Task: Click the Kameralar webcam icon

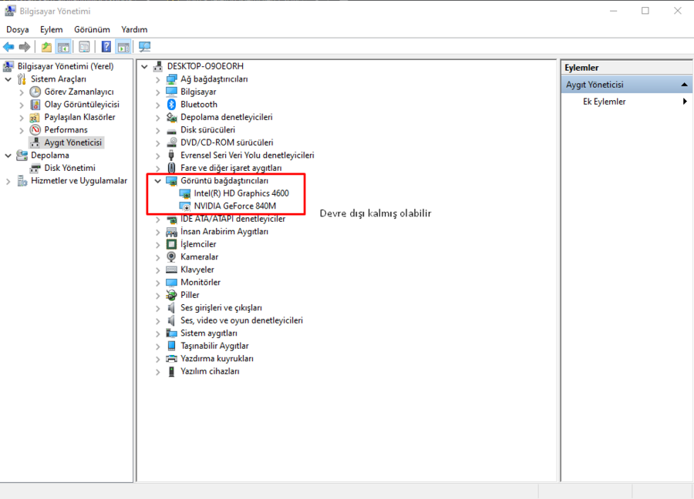Action: tap(171, 256)
